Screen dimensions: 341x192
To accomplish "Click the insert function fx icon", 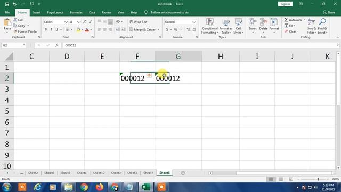I will click(x=57, y=45).
